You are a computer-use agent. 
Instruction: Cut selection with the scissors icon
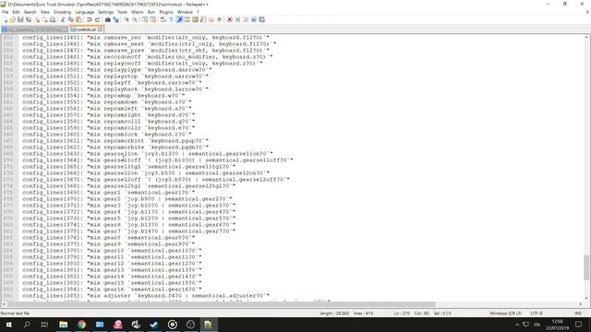[63, 19]
